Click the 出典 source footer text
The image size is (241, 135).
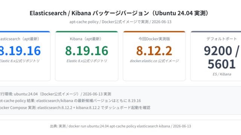[x=120, y=126]
